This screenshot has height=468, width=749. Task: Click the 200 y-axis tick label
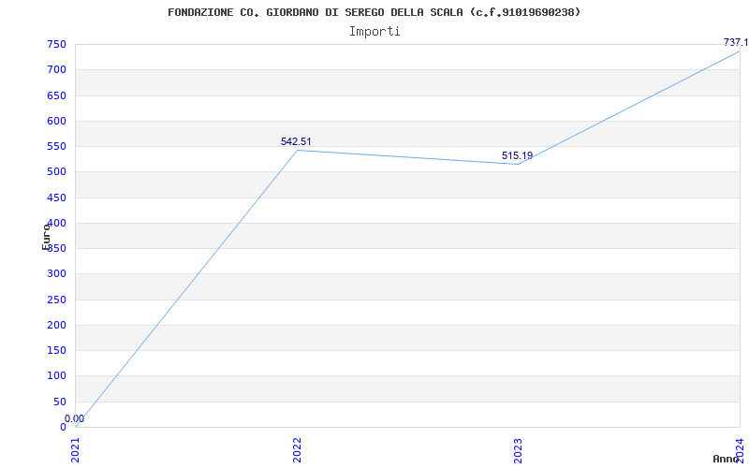pos(56,325)
